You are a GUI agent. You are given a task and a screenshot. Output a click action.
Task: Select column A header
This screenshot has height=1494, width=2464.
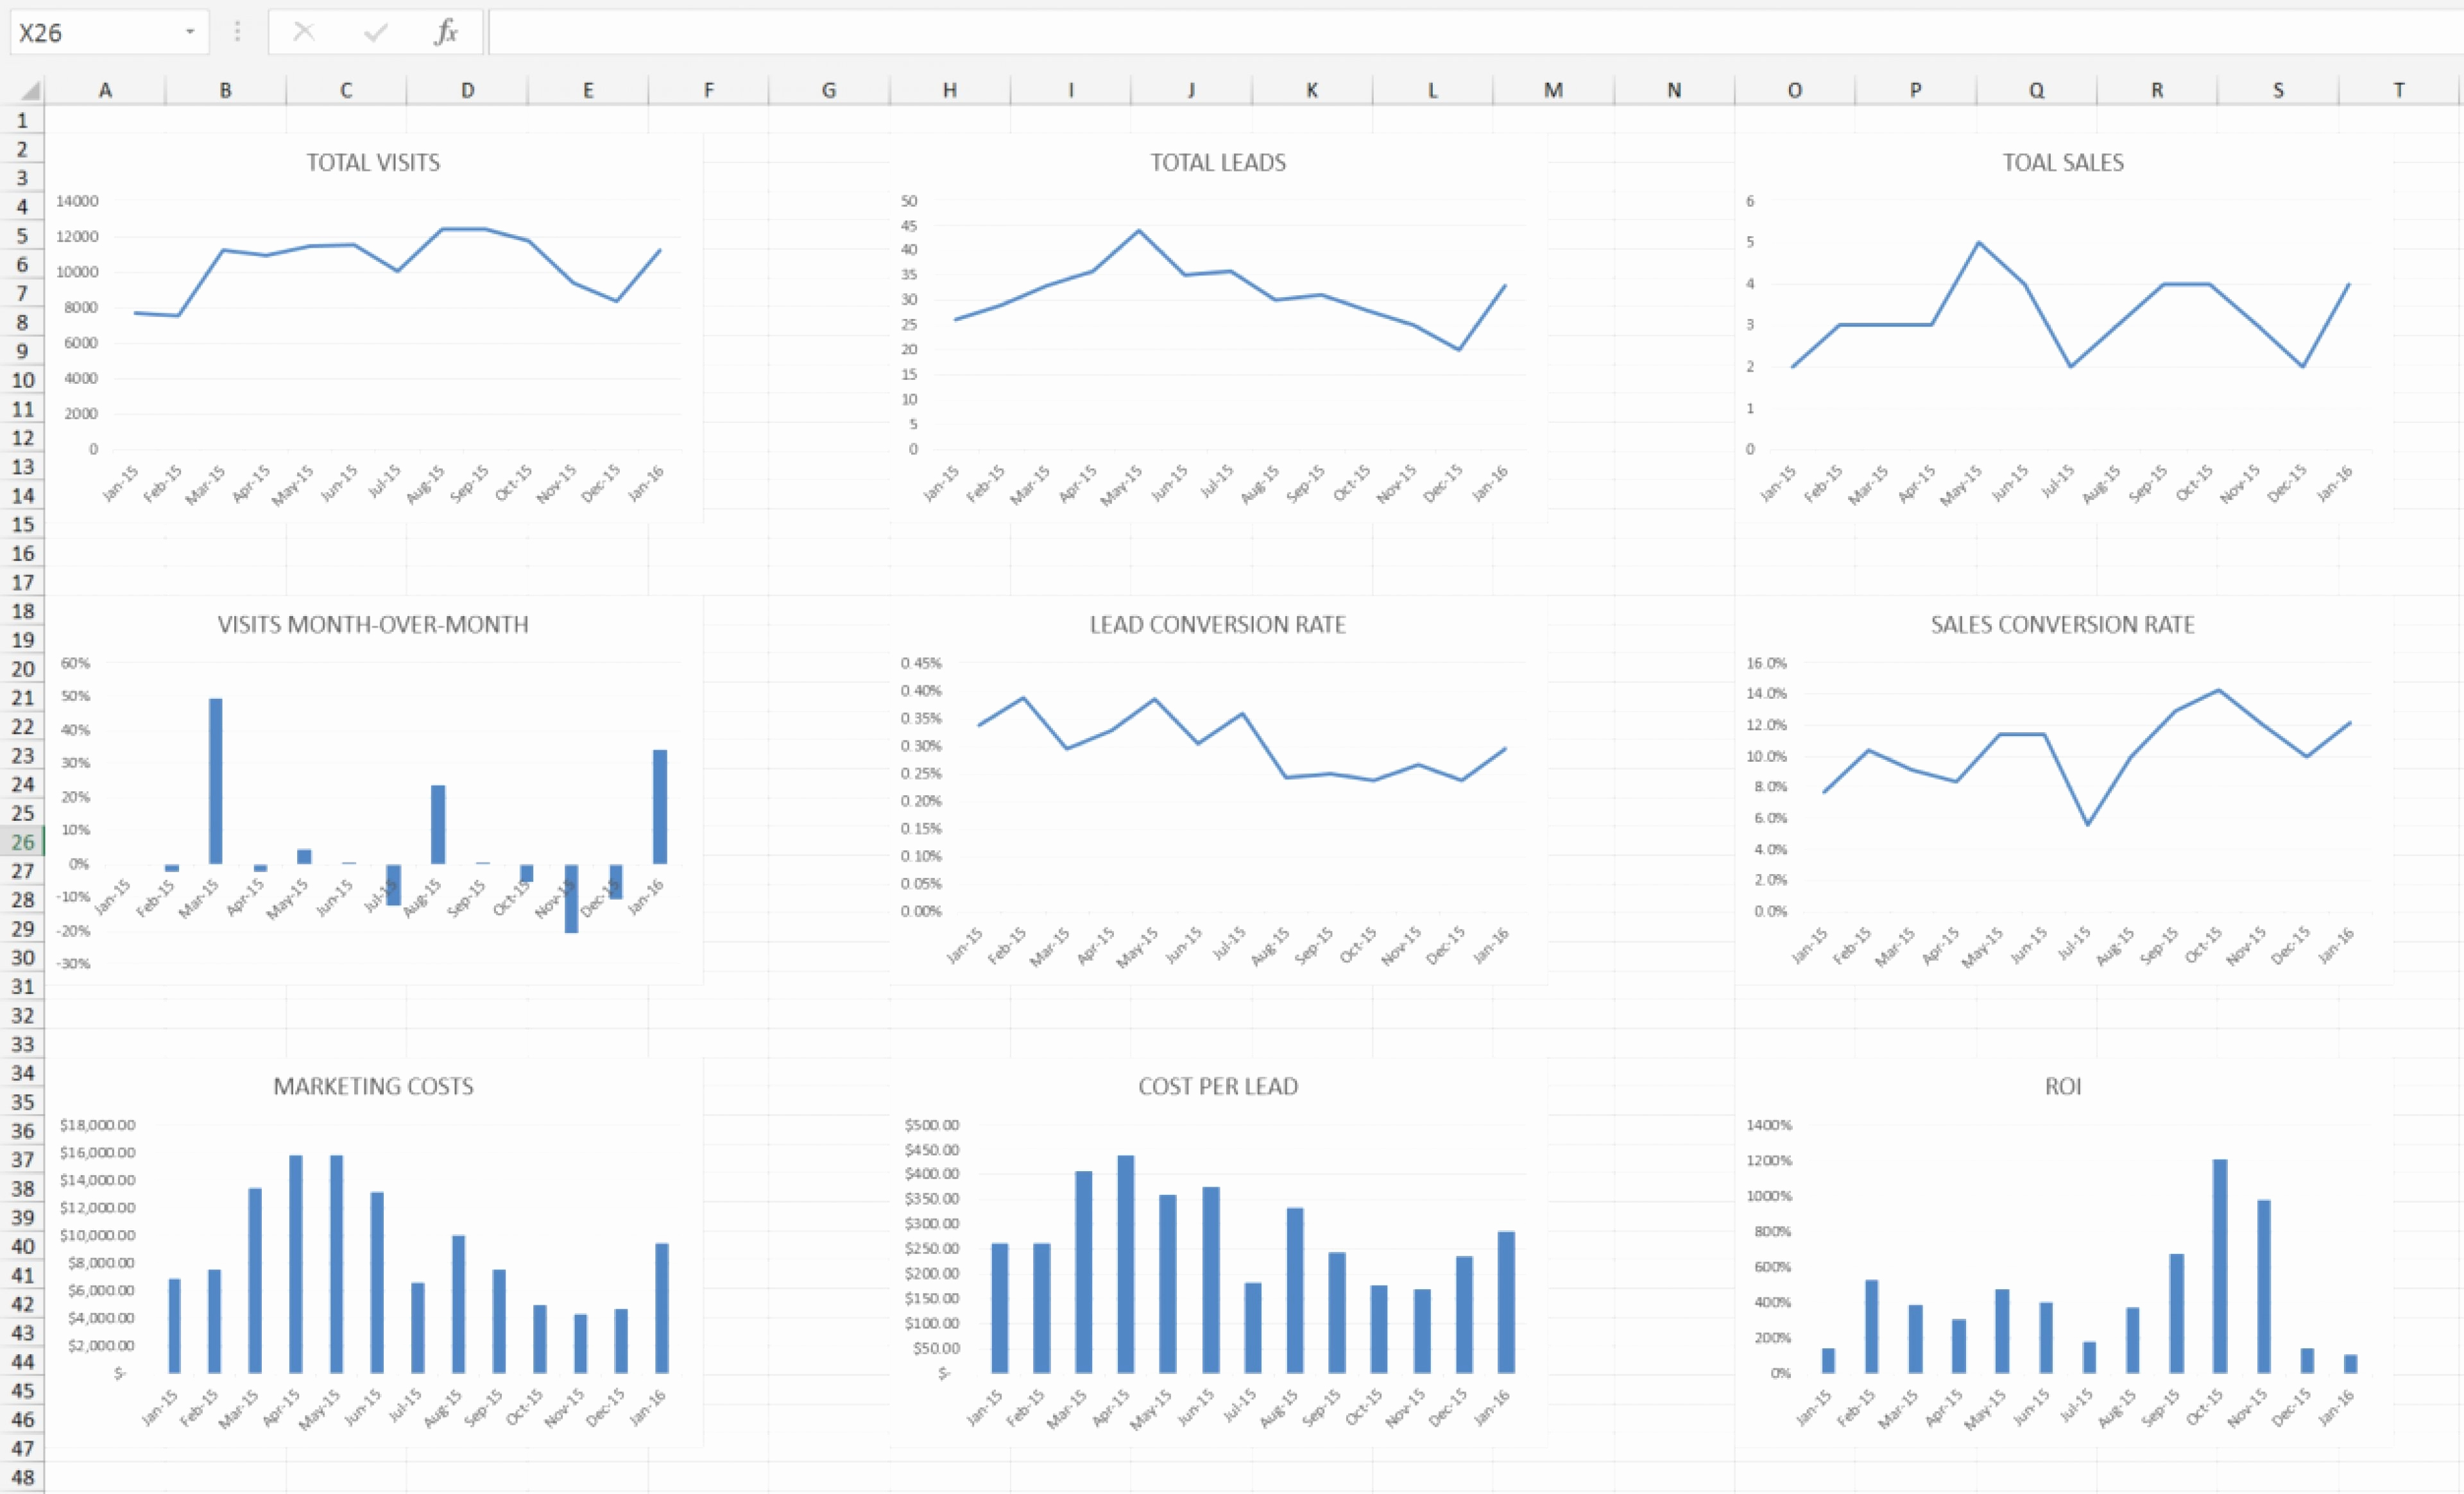(x=105, y=90)
